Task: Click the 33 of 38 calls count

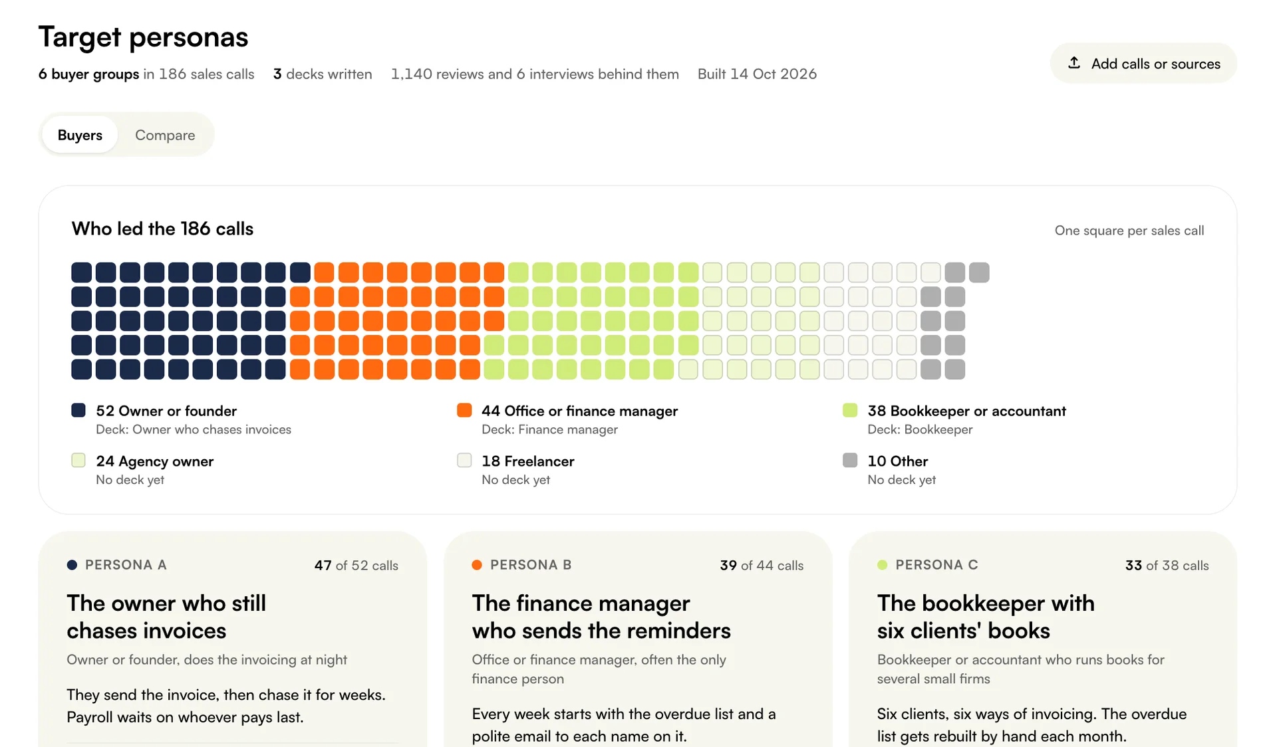Action: pyautogui.click(x=1167, y=566)
